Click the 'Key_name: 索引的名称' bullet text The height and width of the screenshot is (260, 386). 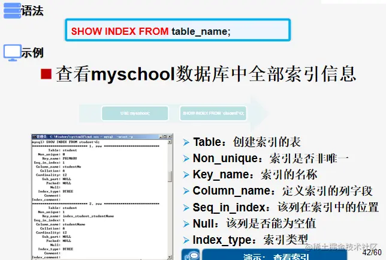pyautogui.click(x=255, y=175)
